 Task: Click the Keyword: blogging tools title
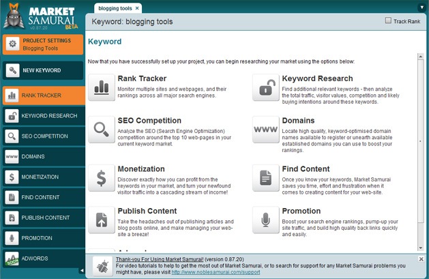coord(132,22)
